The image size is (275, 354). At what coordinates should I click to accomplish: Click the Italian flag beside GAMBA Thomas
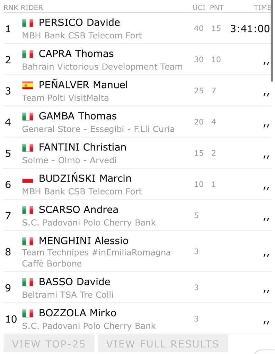(28, 117)
